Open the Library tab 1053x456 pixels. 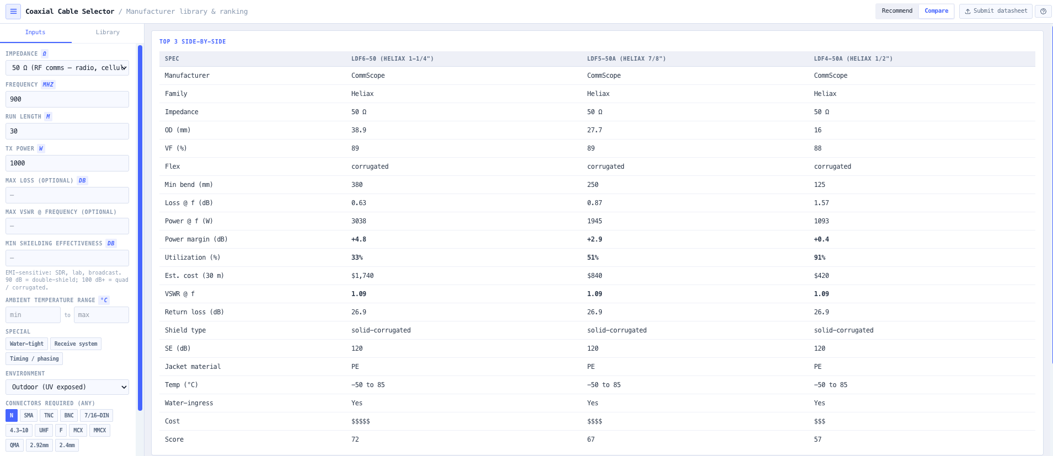pyautogui.click(x=108, y=33)
